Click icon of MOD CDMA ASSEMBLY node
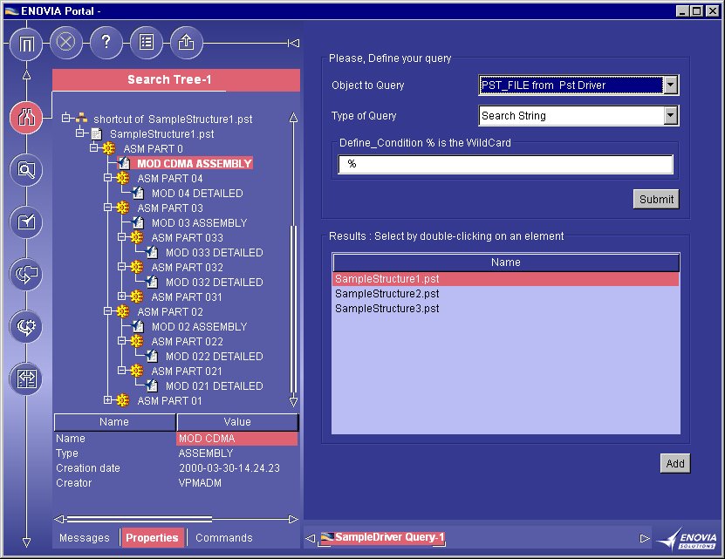The width and height of the screenshot is (725, 559). click(124, 163)
